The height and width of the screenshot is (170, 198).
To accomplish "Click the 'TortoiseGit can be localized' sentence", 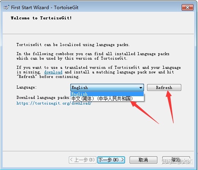I will (73, 45).
